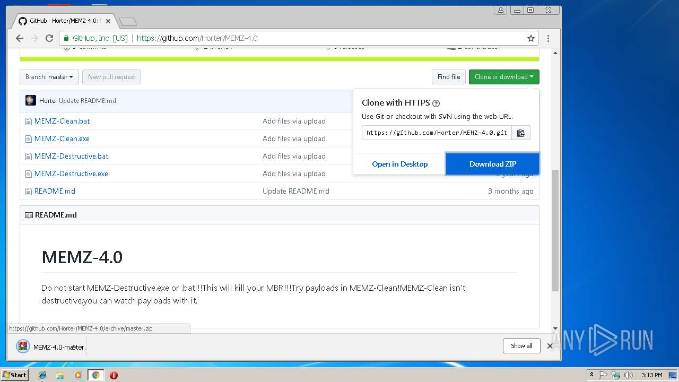Screen dimensions: 679x382
Task: Launch the media player from the taskbar
Action: click(78, 375)
